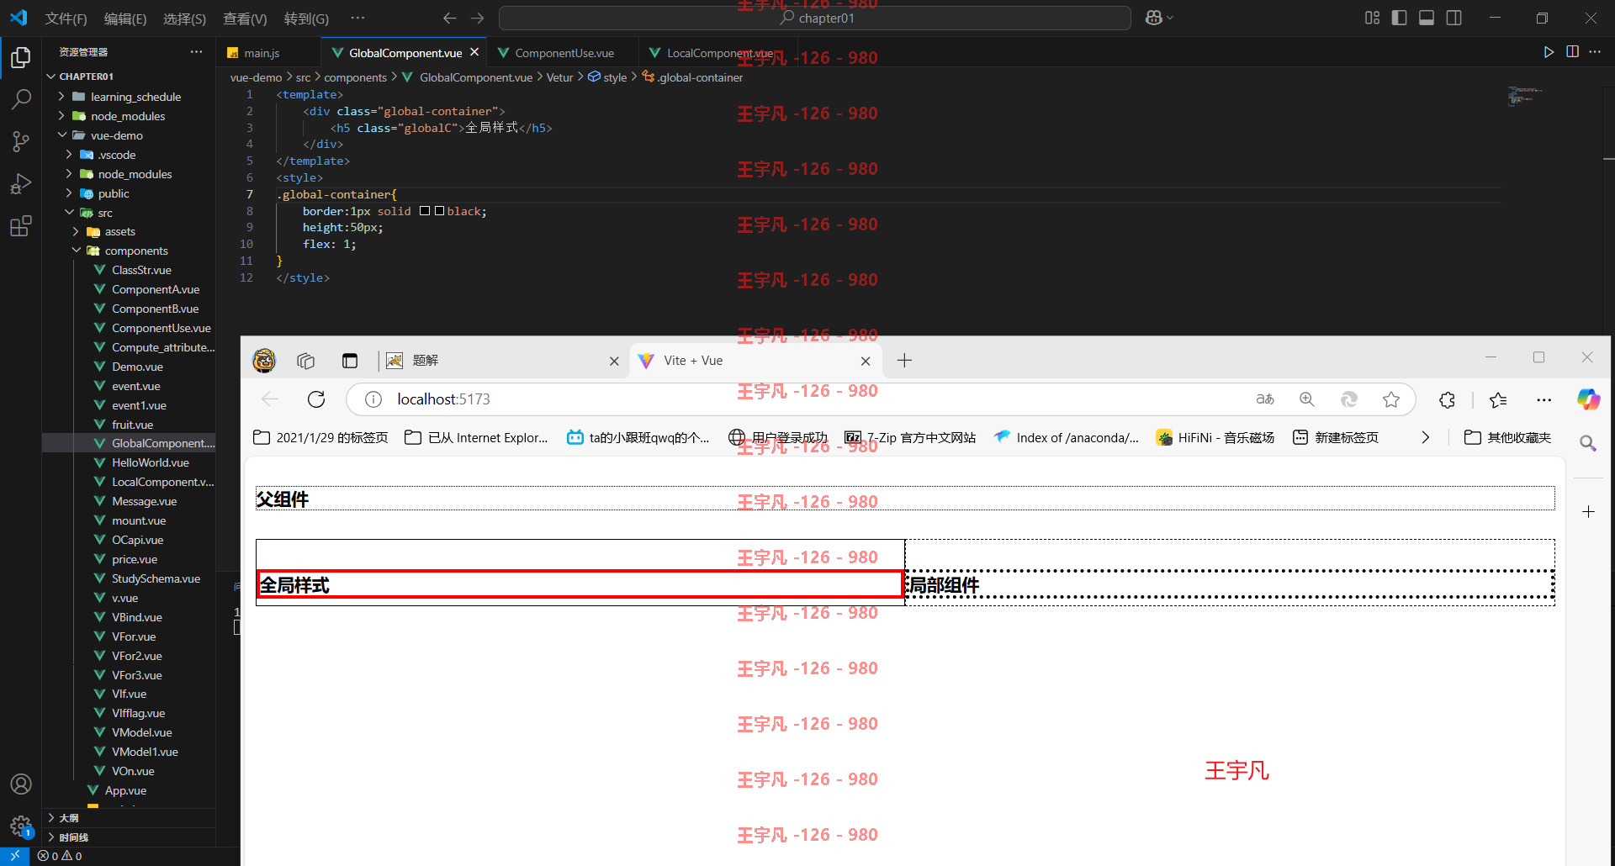Open browser workspaces icon

pyautogui.click(x=305, y=361)
